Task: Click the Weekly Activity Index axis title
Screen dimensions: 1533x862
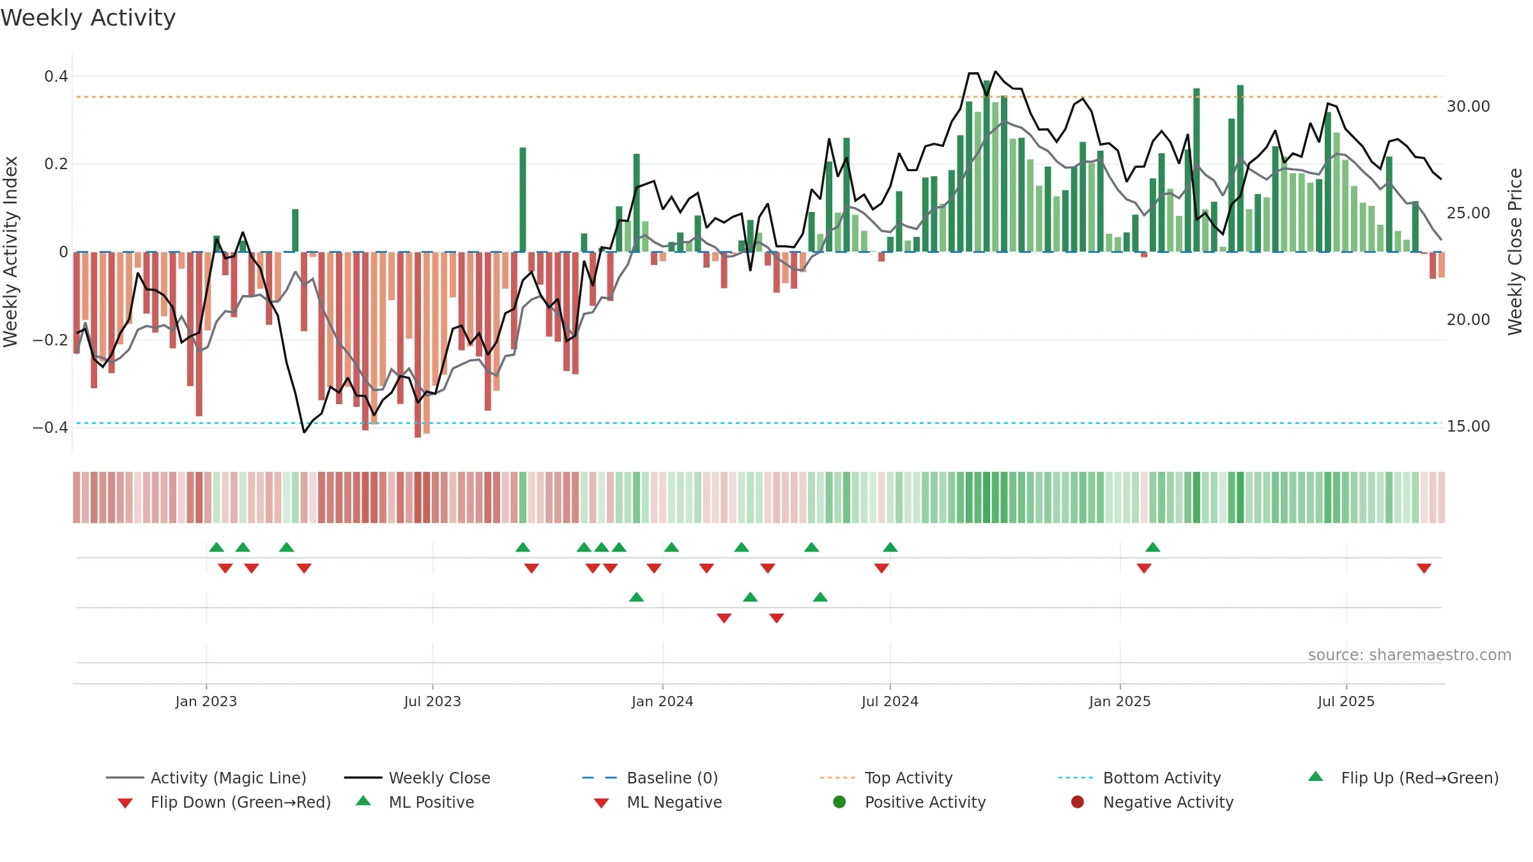Action: tap(10, 252)
